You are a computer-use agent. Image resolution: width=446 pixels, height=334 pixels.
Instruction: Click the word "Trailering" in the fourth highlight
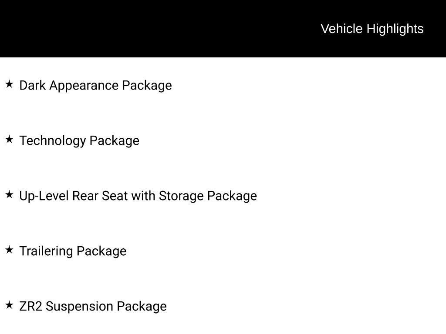(x=46, y=251)
